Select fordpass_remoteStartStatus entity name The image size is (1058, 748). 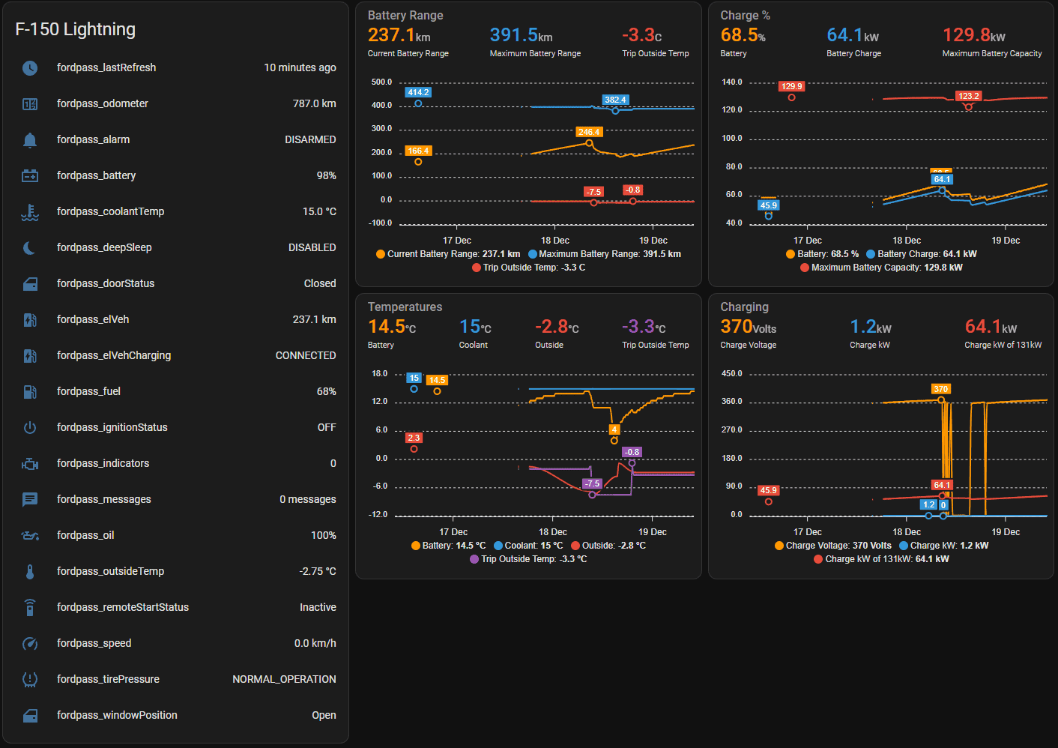[123, 607]
